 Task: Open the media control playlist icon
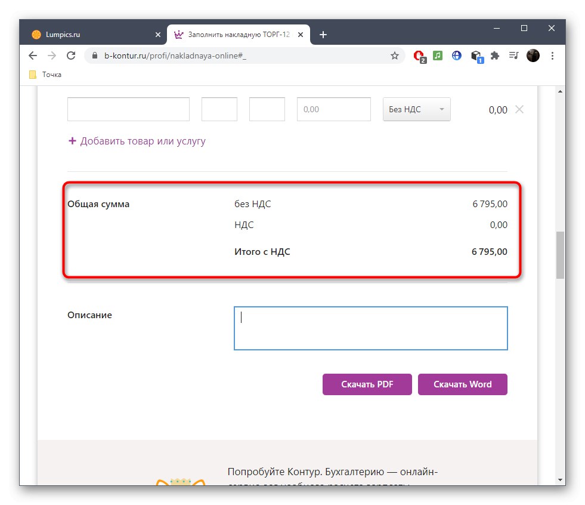514,56
